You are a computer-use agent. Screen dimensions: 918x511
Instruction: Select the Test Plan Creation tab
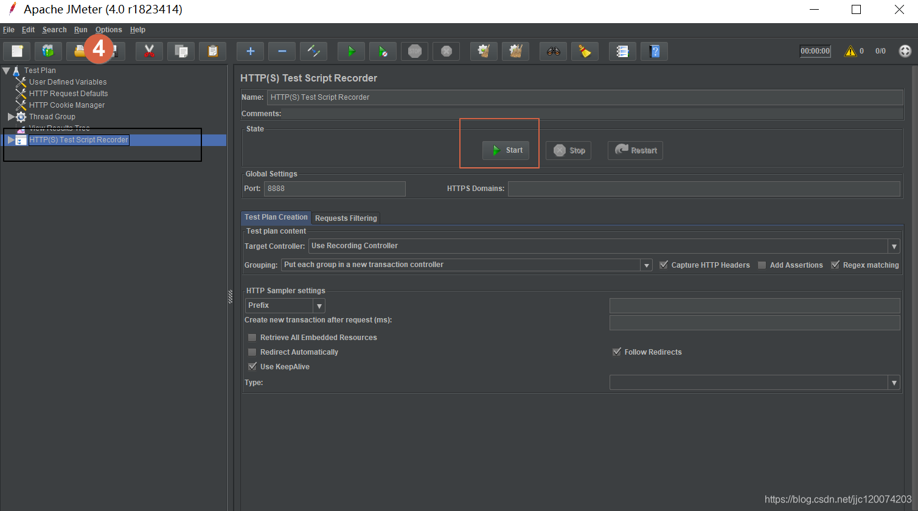[x=276, y=217]
